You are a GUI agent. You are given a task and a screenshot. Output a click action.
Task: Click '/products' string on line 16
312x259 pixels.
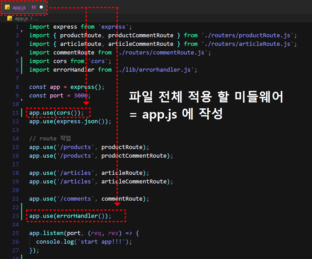tap(76, 156)
